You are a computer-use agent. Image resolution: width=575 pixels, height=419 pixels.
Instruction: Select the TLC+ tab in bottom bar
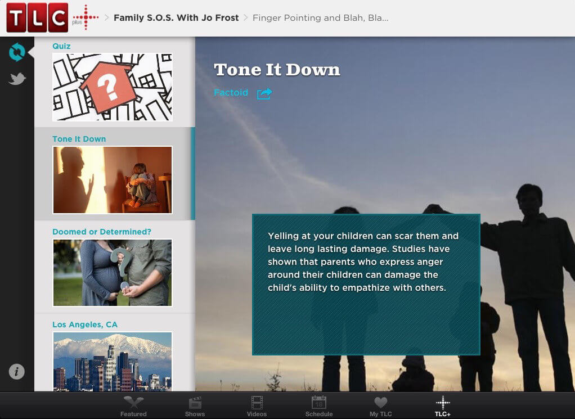443,406
